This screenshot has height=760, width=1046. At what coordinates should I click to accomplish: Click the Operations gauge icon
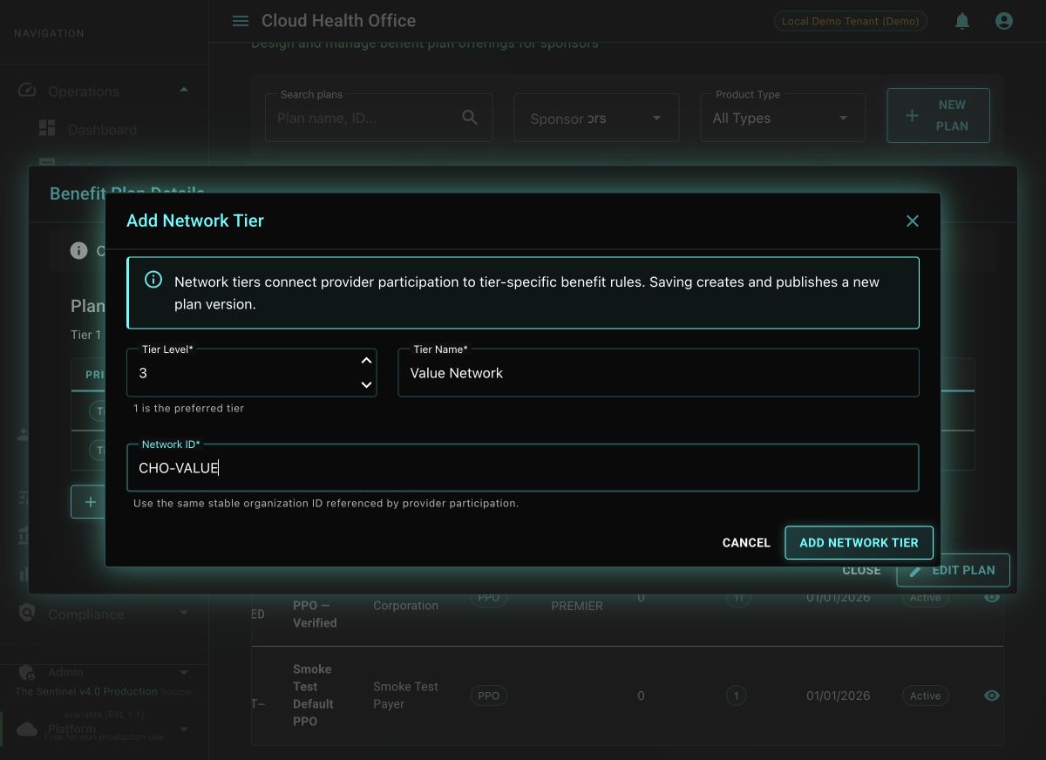(26, 91)
